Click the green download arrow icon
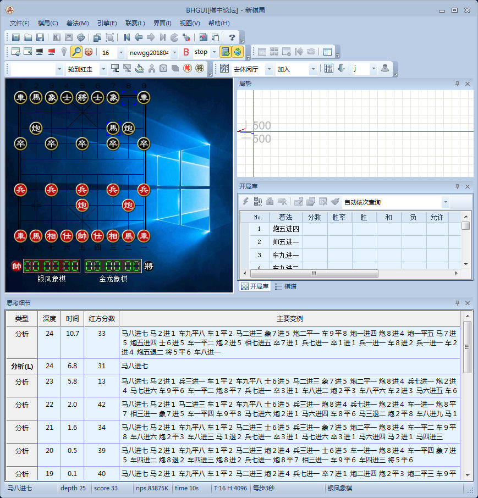The image size is (478, 498). click(341, 68)
